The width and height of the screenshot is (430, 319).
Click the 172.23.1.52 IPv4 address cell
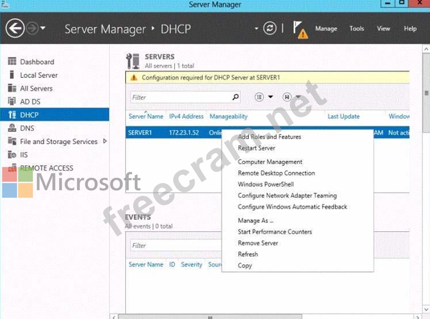[x=184, y=133]
